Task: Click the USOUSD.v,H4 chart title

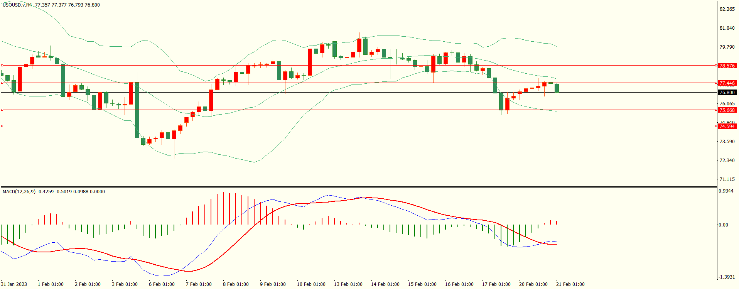Action: (17, 5)
